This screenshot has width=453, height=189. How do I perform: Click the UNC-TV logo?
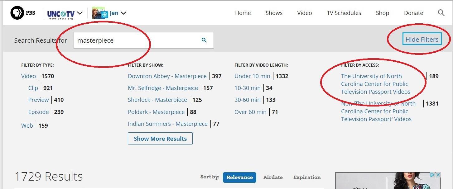click(61, 14)
